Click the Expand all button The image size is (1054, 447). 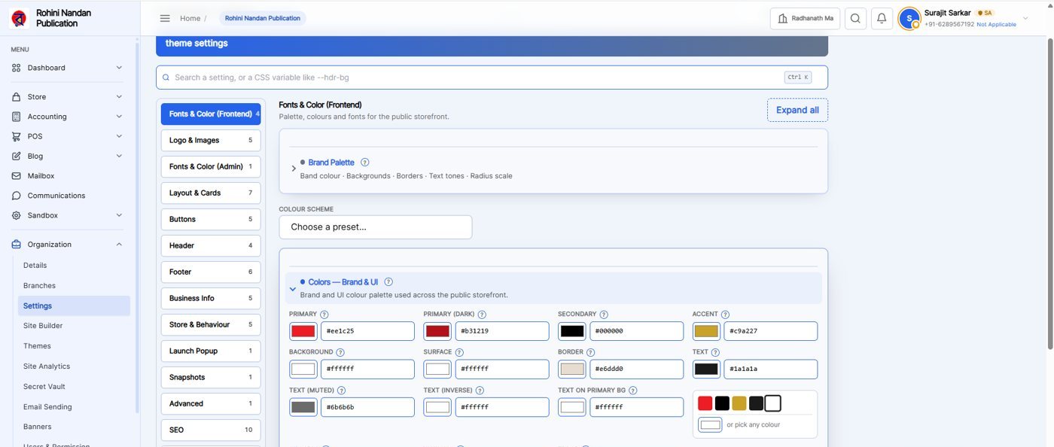pos(797,110)
